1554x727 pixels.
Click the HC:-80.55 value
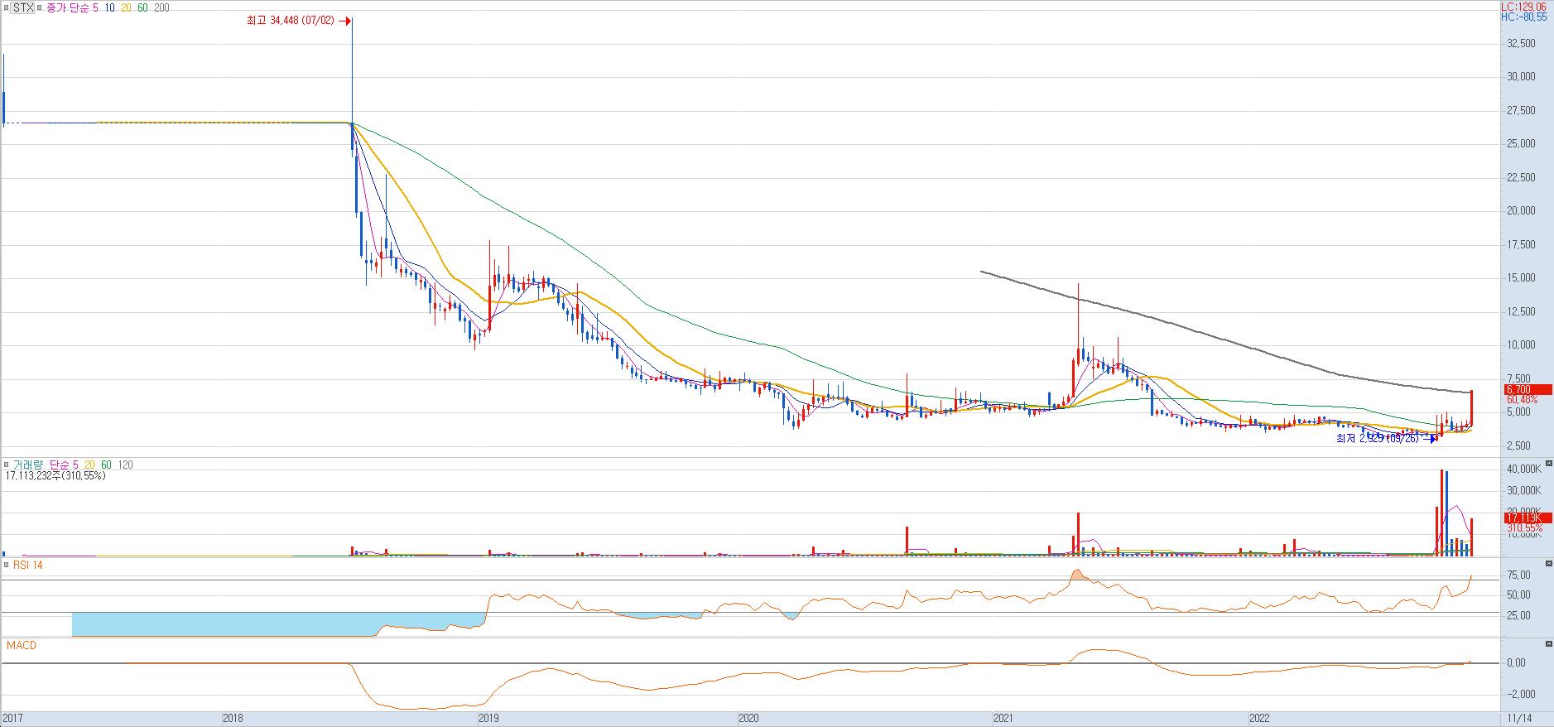[x=1523, y=17]
